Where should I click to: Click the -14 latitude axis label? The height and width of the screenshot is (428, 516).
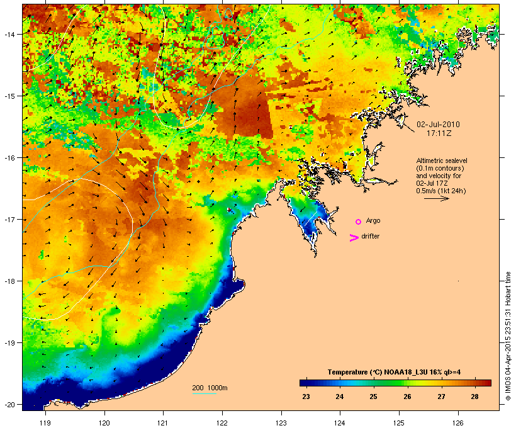9,34
